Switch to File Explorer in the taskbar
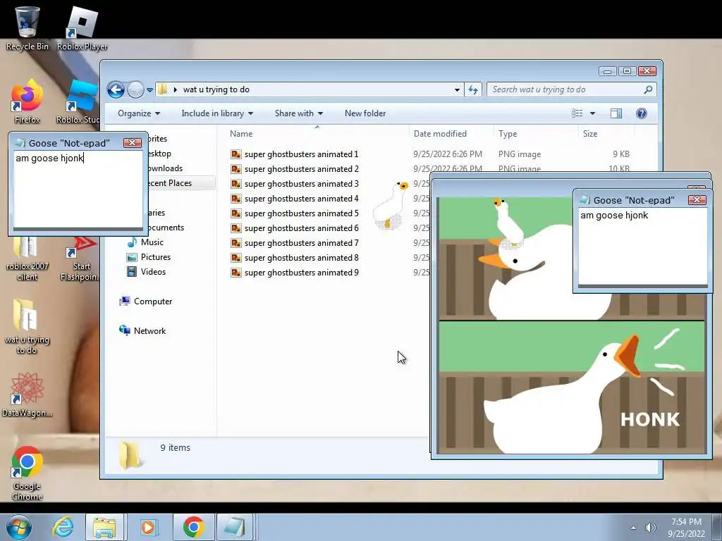 click(x=104, y=527)
